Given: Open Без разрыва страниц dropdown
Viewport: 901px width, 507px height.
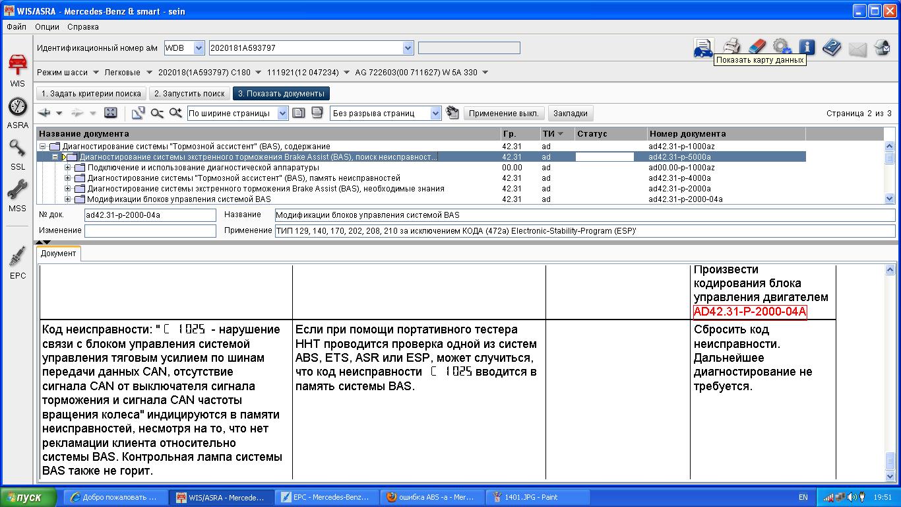Looking at the screenshot, I should 435,114.
